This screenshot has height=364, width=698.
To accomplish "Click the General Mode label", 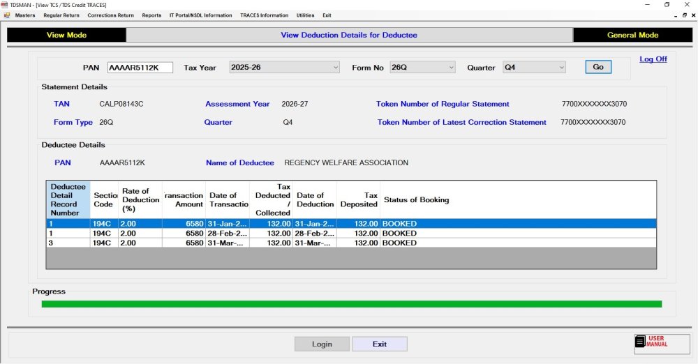I will [632, 35].
